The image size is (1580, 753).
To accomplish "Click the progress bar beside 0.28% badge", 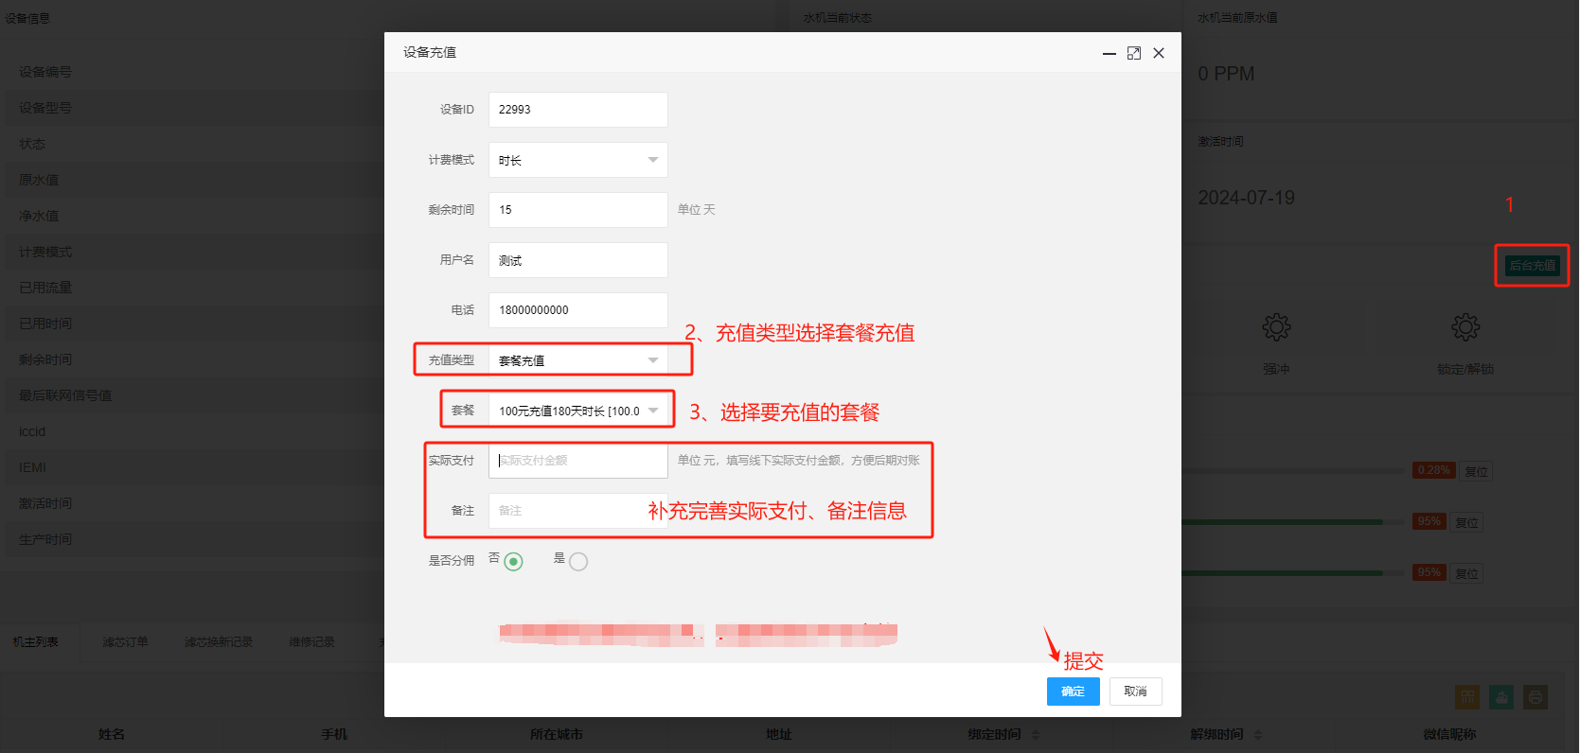I will pos(1292,471).
